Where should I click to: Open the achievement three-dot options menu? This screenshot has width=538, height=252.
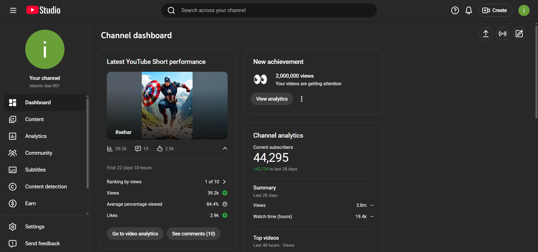pyautogui.click(x=301, y=99)
